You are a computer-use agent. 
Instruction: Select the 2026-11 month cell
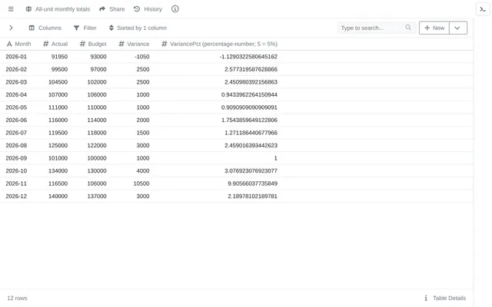click(x=16, y=183)
